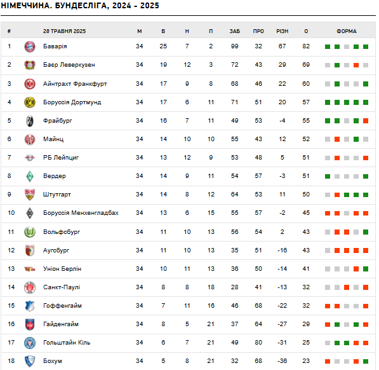Sort table by the О points column
The width and height of the screenshot is (379, 370).
pyautogui.click(x=306, y=31)
